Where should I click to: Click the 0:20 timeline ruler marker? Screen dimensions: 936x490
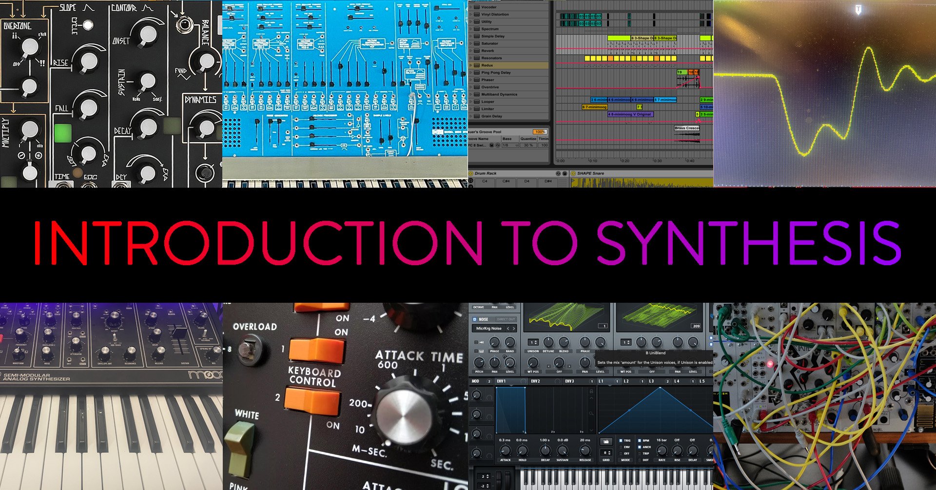point(624,161)
